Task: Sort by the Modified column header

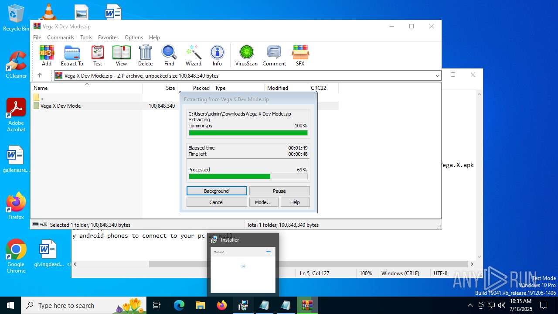Action: point(286,88)
